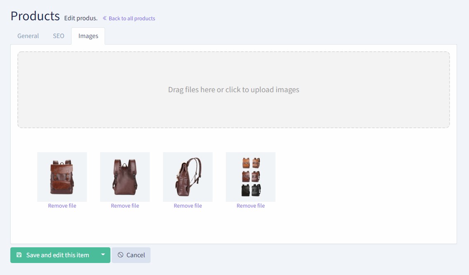Select the side-profile backpack thumbnail
Viewport: 469px width, 275px height.
[187, 177]
